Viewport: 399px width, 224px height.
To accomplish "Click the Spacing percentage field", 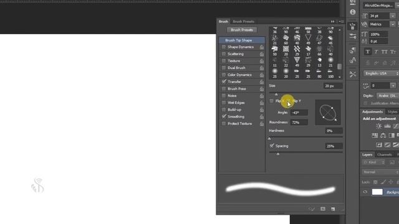I will 334,146.
